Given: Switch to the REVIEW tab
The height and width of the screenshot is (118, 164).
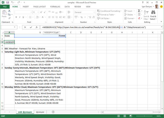Looking at the screenshot, I should click(x=78, y=7).
